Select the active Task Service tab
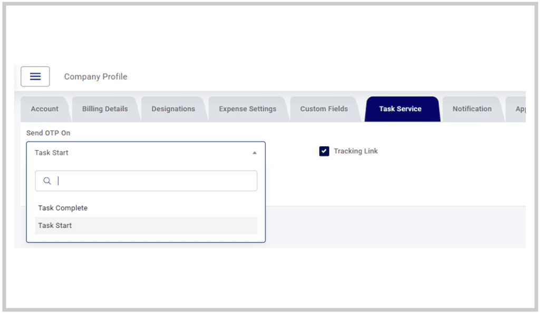This screenshot has width=540, height=313. 401,109
